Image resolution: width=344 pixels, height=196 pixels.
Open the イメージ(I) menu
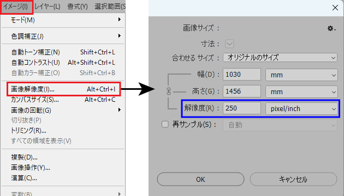(x=16, y=7)
